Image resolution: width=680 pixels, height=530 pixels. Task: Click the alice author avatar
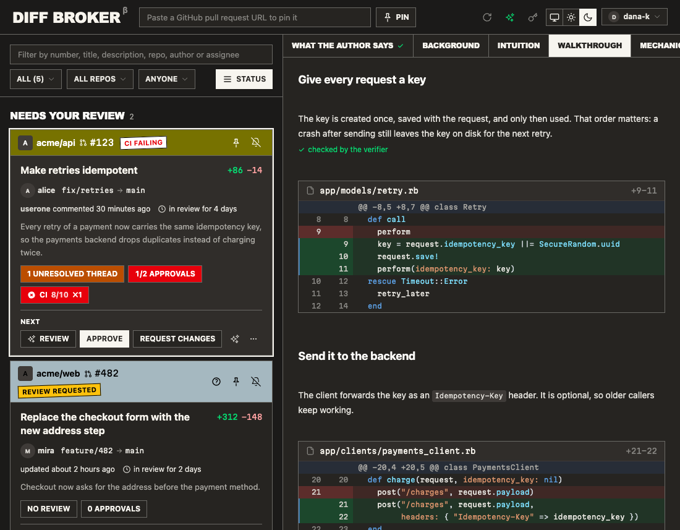pos(27,190)
